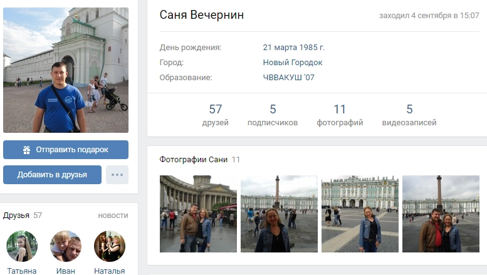
Task: Click the Новый Городок city link
Action: coord(293,63)
